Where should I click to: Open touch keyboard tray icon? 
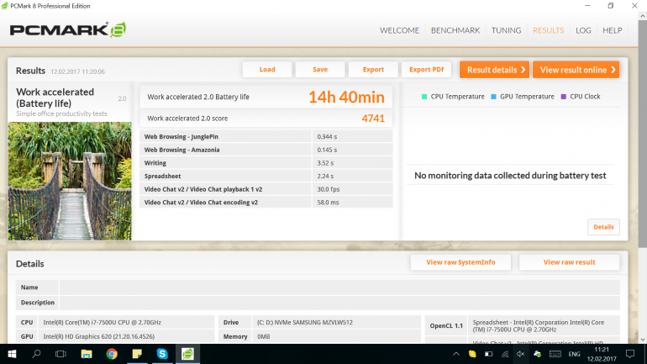[x=555, y=354]
